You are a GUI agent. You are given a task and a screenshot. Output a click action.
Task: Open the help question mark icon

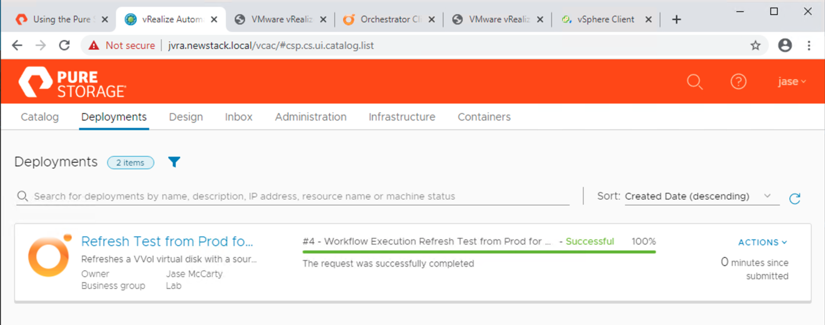click(739, 82)
